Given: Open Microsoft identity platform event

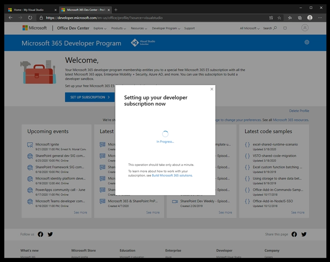Looking at the screenshot, I should [x=60, y=179].
